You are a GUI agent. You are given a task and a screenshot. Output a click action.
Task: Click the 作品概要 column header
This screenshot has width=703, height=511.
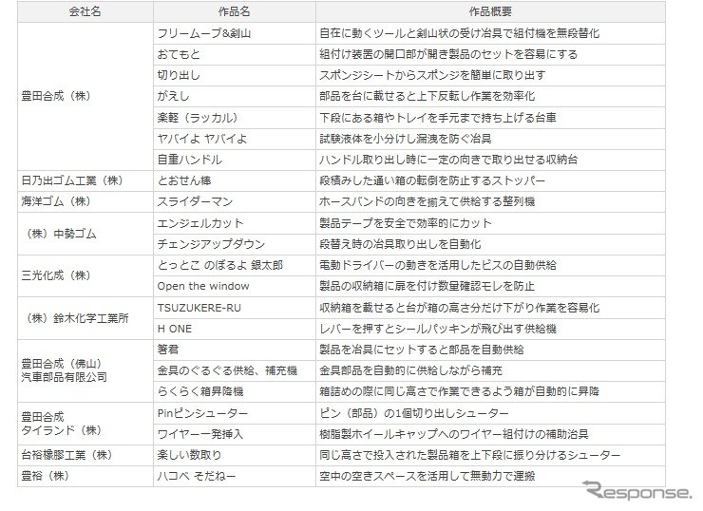click(489, 11)
